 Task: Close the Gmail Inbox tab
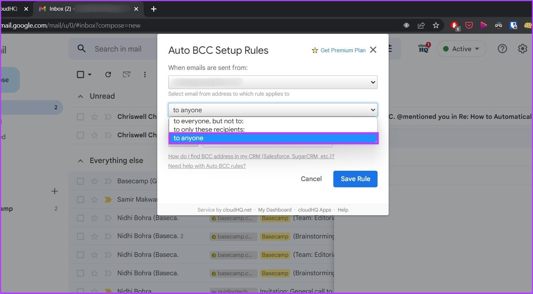[x=136, y=9]
